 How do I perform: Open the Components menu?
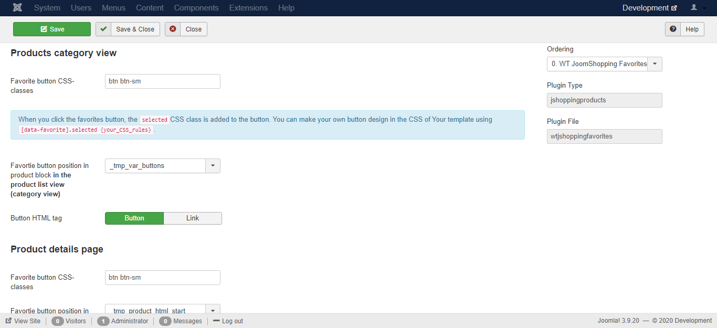click(196, 8)
